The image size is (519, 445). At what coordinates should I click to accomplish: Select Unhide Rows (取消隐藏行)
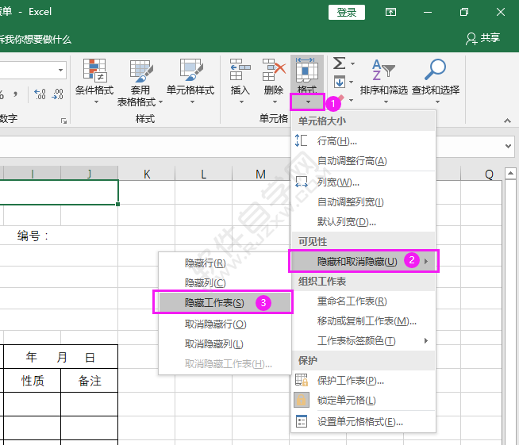(x=225, y=324)
